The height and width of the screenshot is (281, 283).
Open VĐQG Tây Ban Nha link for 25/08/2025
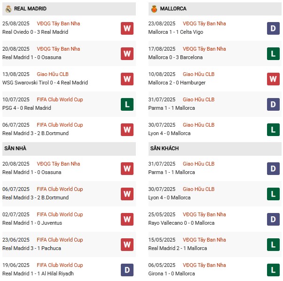58,23
